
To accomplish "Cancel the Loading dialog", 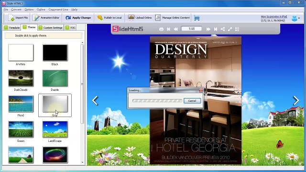I will [192, 101].
